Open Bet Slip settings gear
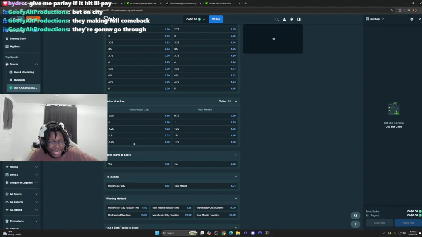Viewport: 422px width, 237px height. [x=412, y=19]
